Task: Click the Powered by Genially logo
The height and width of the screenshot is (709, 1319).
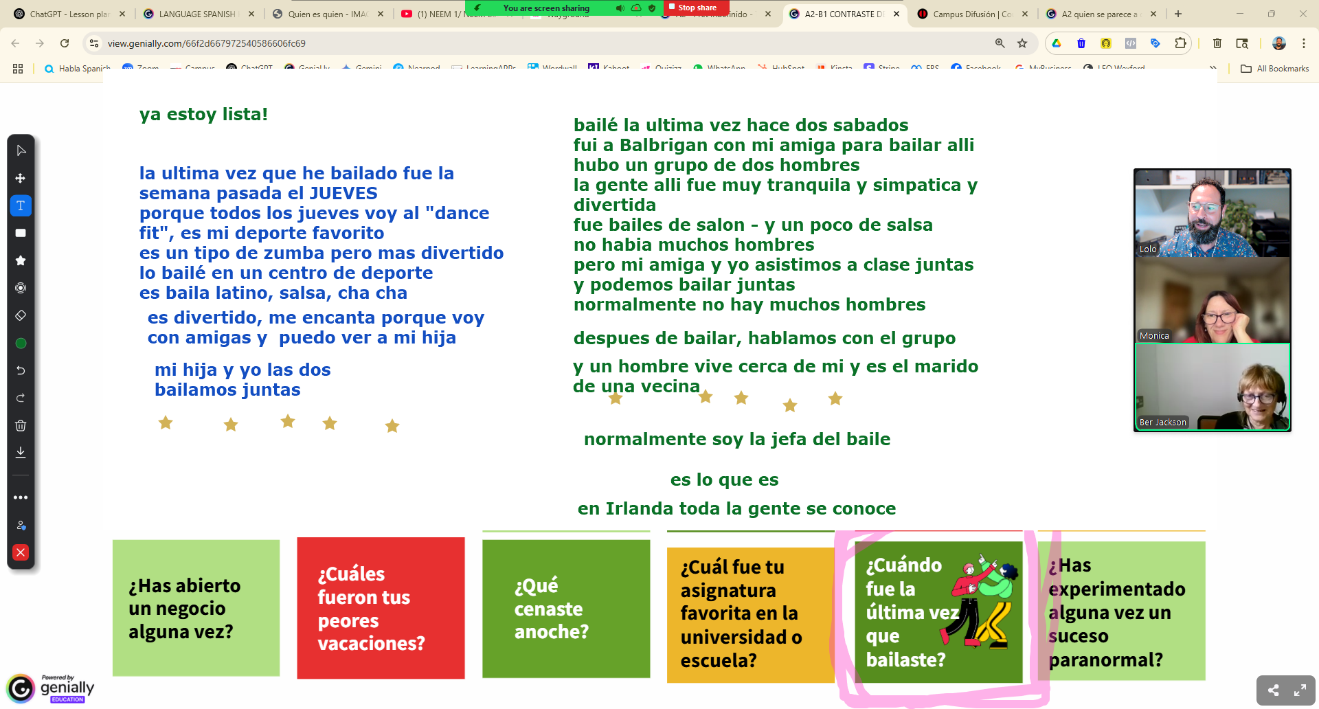Action: click(51, 688)
